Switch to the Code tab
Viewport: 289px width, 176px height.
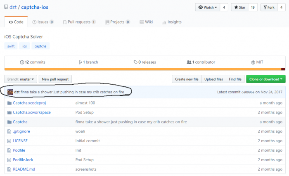pos(16,22)
